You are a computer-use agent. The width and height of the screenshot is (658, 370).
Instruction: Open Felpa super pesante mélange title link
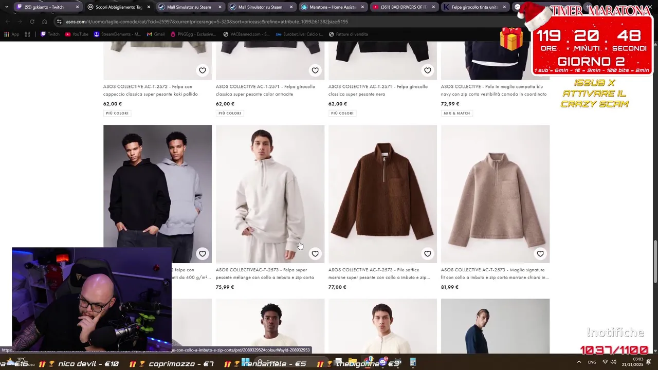pyautogui.click(x=265, y=273)
